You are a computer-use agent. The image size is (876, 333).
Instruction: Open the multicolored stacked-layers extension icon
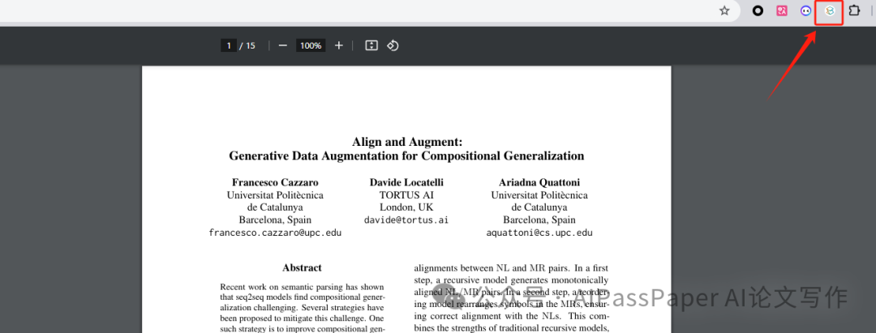(830, 11)
